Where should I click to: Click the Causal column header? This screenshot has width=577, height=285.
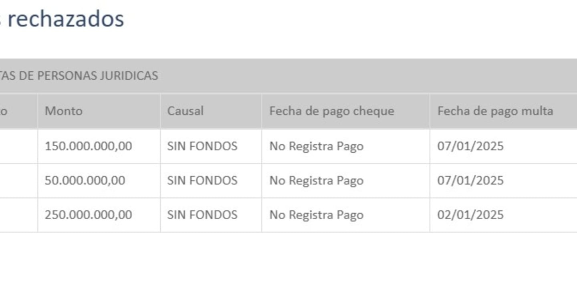[211, 111]
